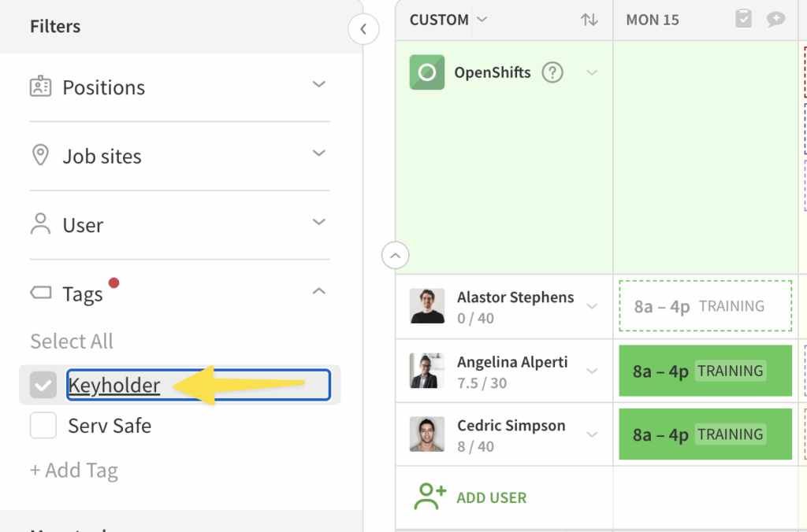Collapse the filters sidebar with the arrow button

(x=363, y=29)
